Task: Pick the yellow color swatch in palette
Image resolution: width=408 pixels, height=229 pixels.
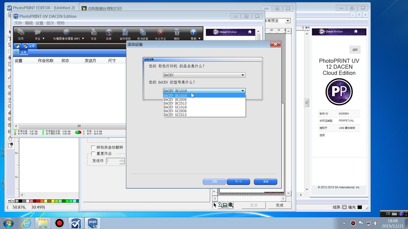Action: click(x=52, y=201)
